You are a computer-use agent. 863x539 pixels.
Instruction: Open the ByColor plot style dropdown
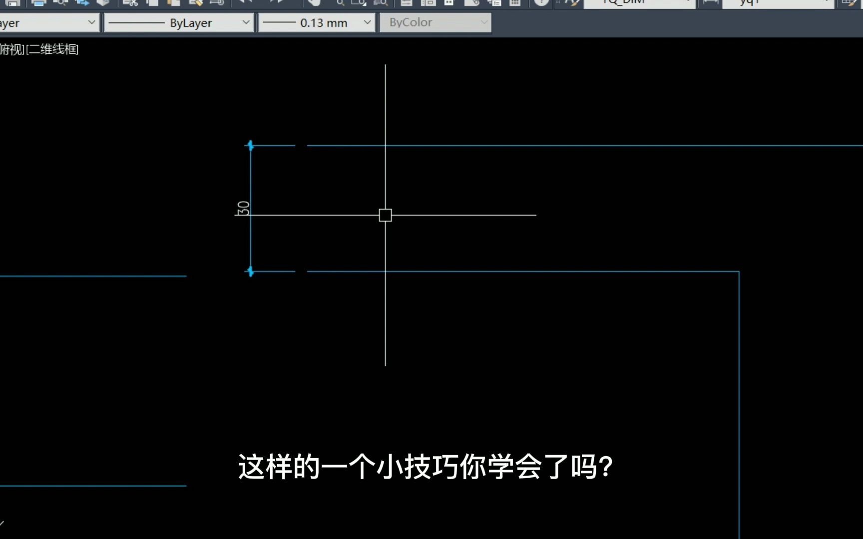coord(435,23)
